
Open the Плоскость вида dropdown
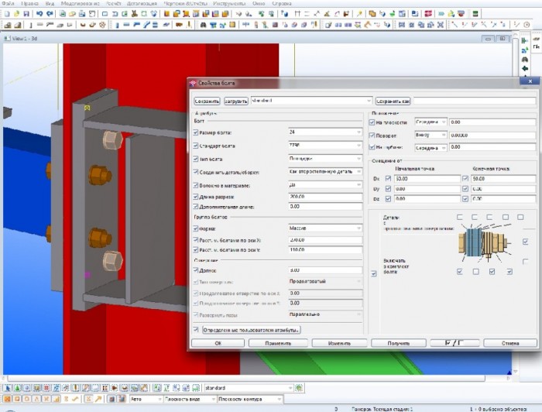click(190, 399)
